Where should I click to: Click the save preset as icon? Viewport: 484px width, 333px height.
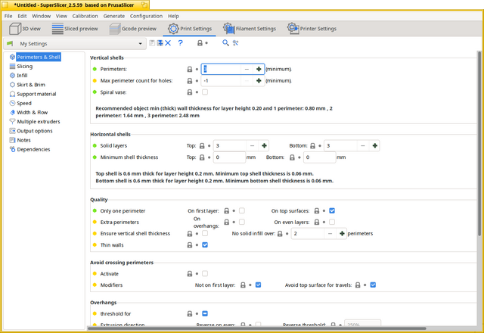(x=160, y=43)
